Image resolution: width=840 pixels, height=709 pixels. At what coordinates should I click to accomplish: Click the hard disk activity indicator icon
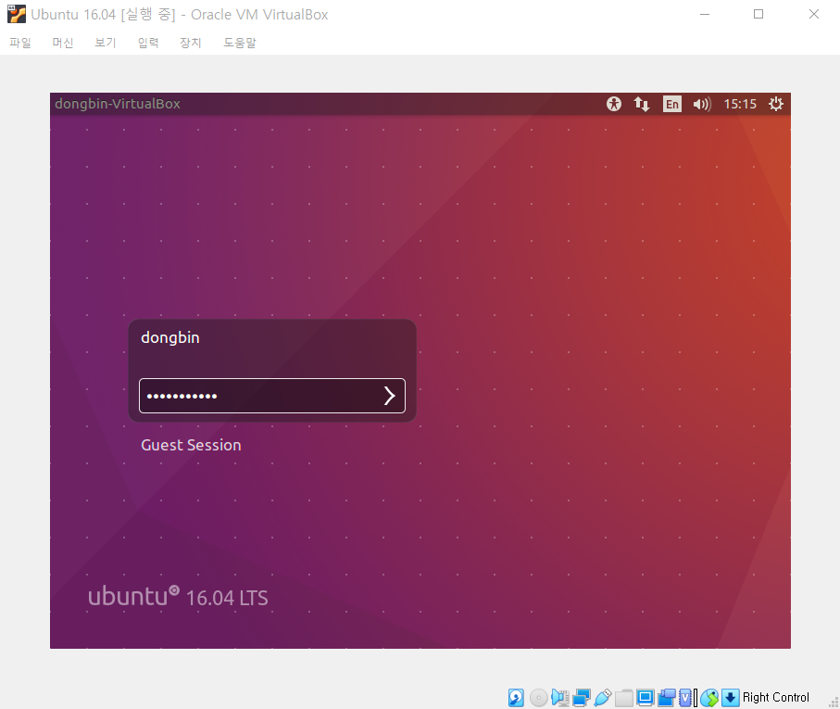coord(516,697)
